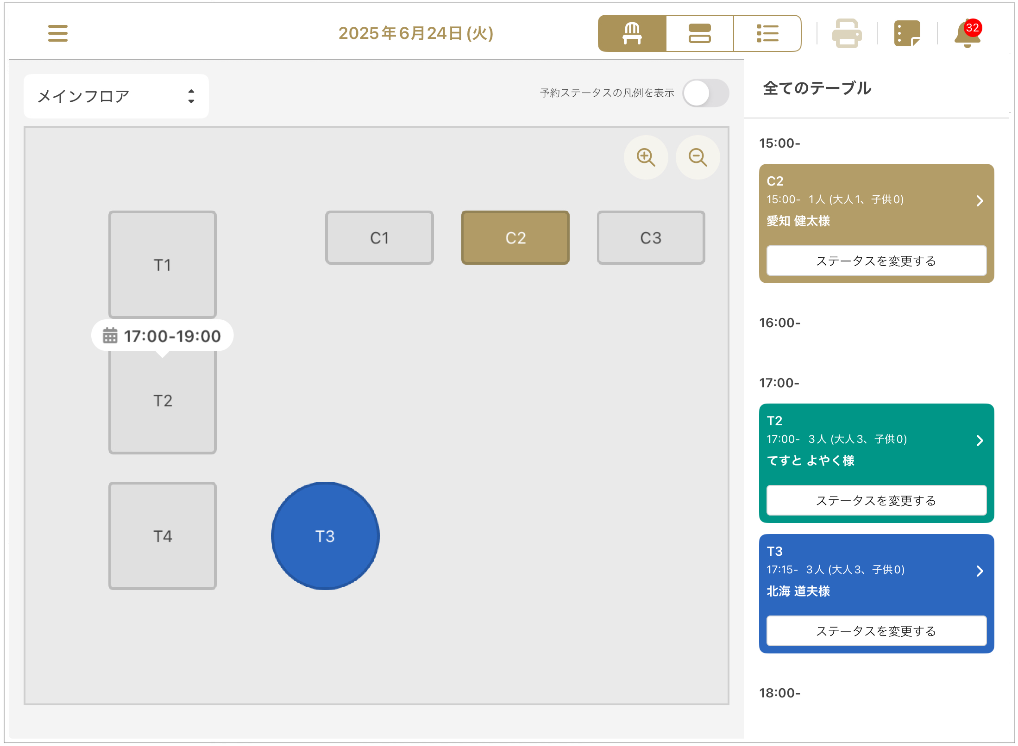
Task: Select the blue round table T3
Action: click(325, 536)
